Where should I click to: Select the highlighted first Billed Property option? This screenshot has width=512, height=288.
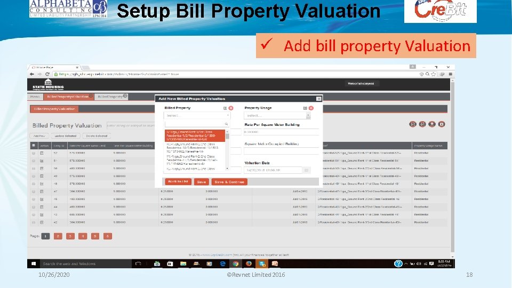195,135
